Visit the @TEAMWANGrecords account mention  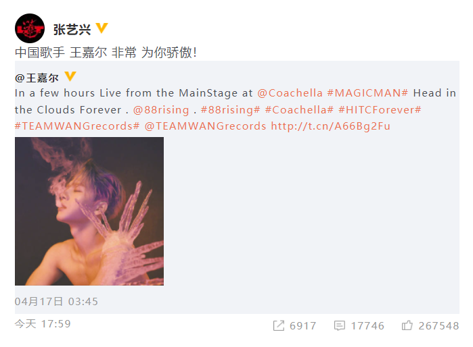click(206, 126)
